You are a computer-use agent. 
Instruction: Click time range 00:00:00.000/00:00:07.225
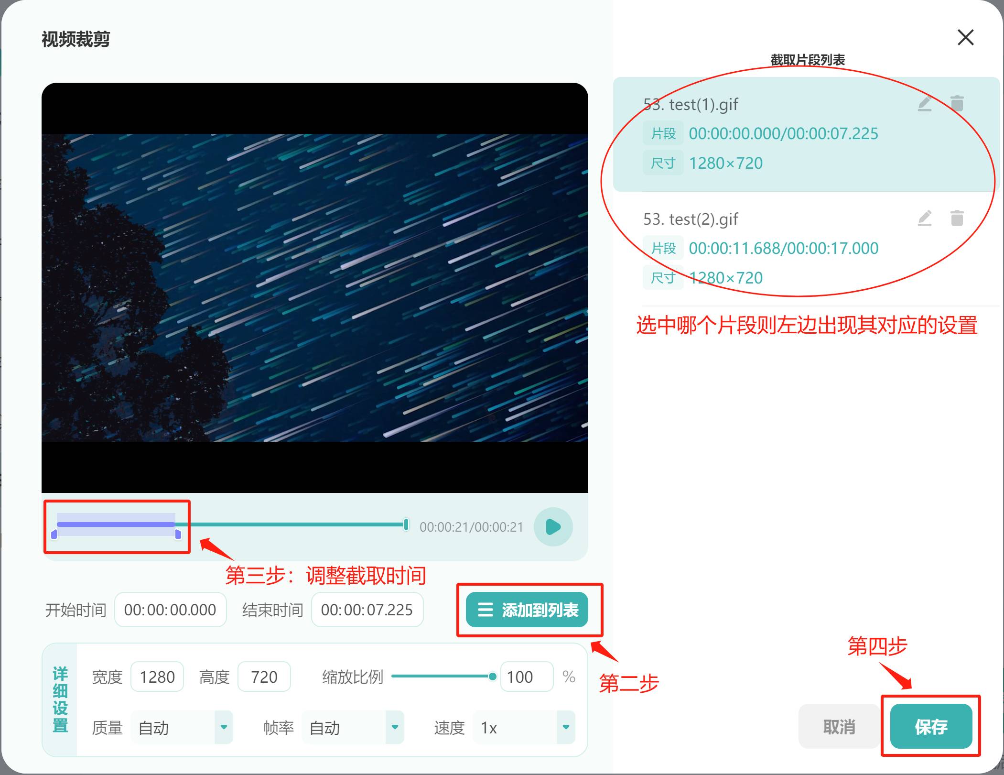click(x=783, y=133)
